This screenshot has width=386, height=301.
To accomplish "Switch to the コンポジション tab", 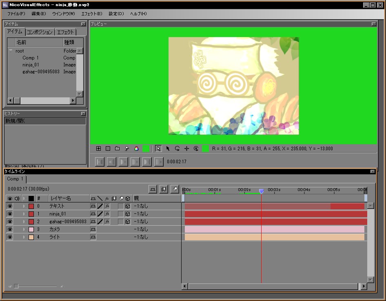I will pos(40,32).
